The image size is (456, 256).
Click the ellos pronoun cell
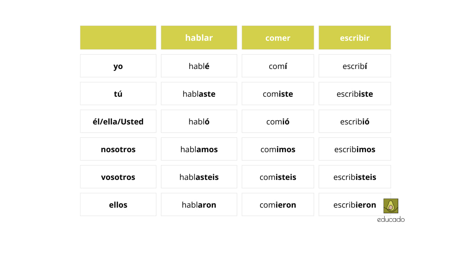[x=118, y=204]
